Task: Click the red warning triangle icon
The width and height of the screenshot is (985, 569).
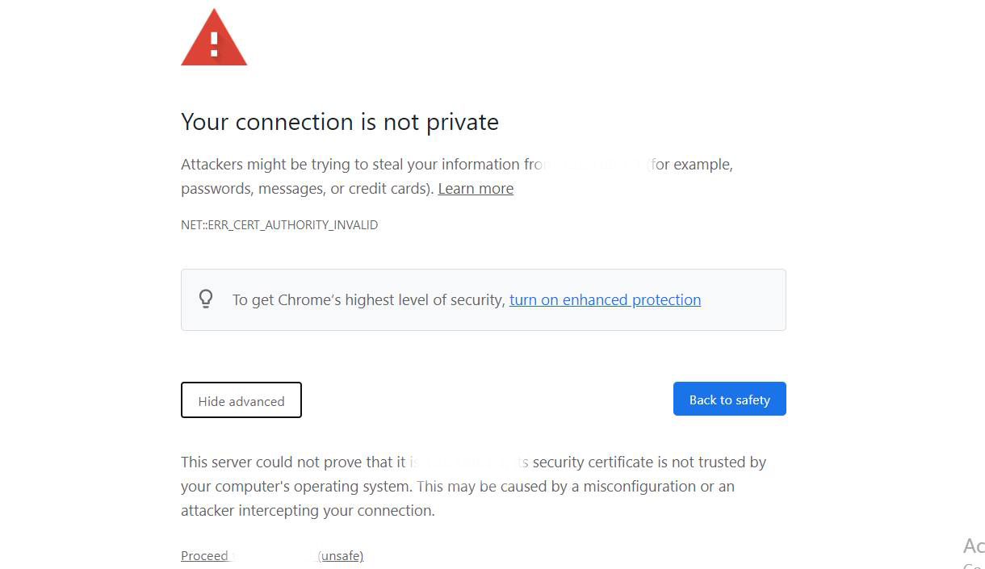Action: 214,38
